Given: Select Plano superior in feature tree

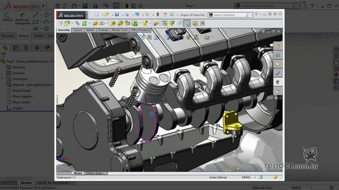Looking at the screenshot, I should [x=22, y=96].
